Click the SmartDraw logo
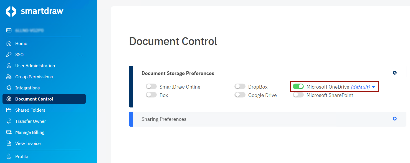 tap(35, 11)
